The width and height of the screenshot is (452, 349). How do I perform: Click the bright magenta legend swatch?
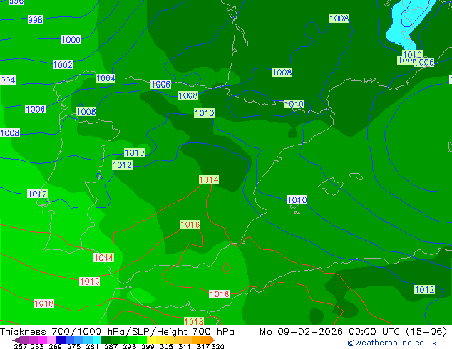(43, 340)
